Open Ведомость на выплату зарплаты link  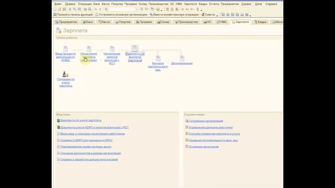point(135,57)
